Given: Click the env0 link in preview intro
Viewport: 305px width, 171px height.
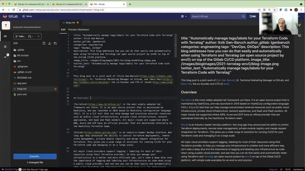Looking at the screenshot, I should tap(226, 84).
